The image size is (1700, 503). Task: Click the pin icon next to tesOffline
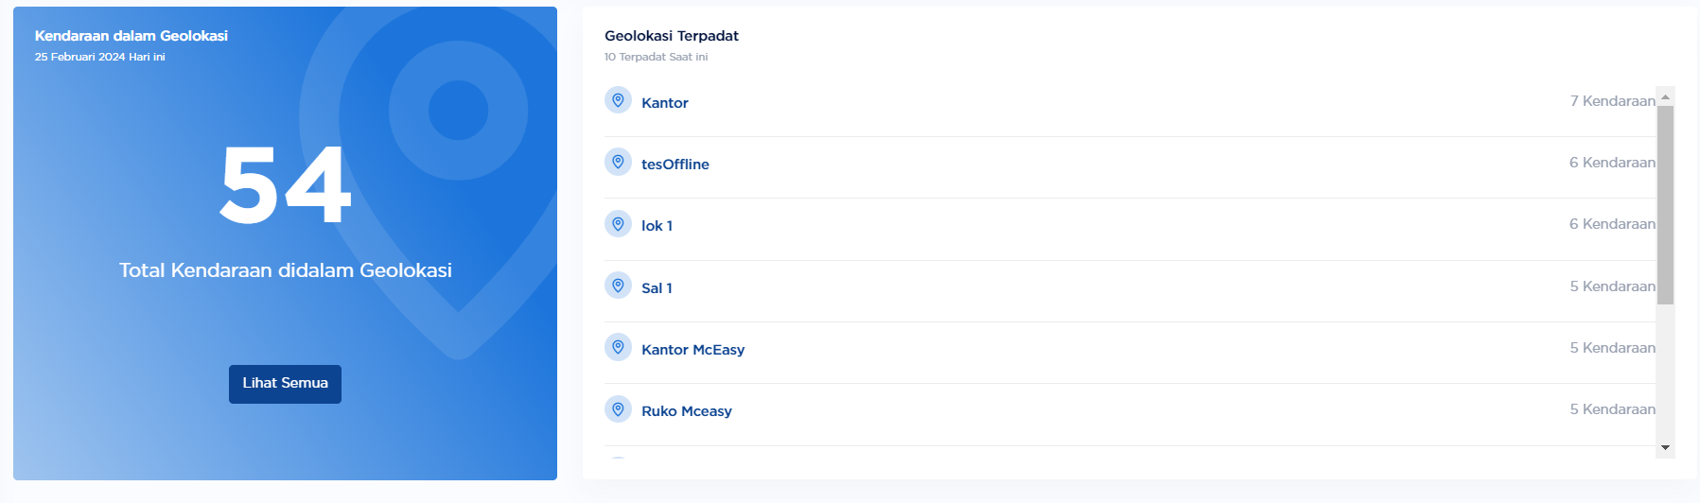click(618, 162)
